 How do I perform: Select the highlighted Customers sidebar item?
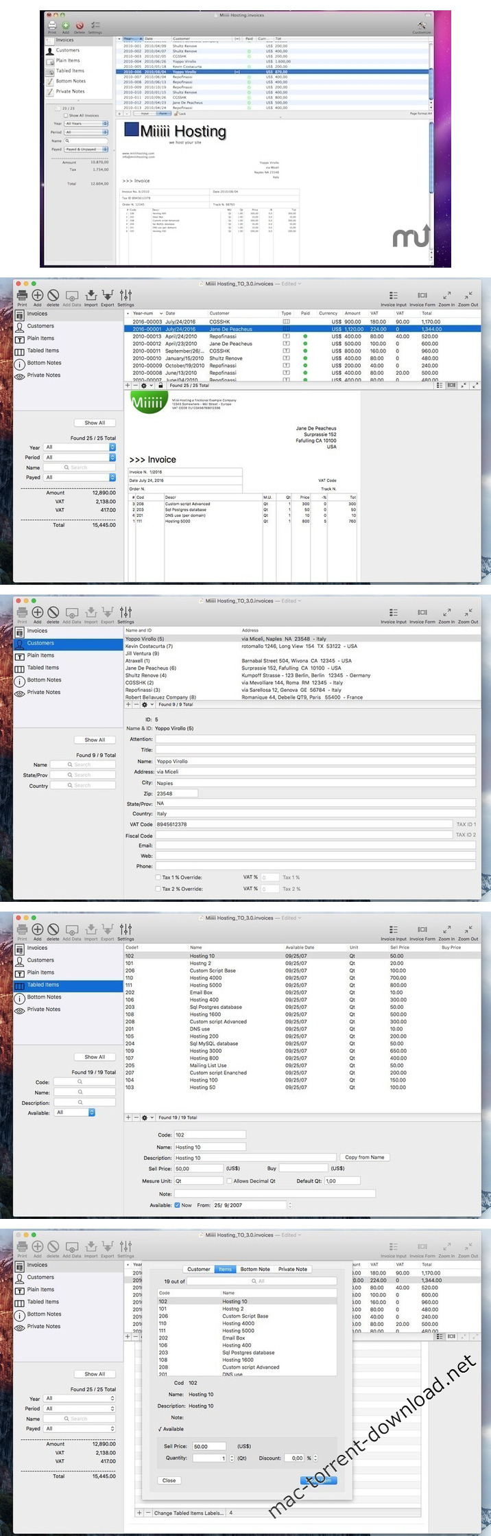pyautogui.click(x=67, y=643)
